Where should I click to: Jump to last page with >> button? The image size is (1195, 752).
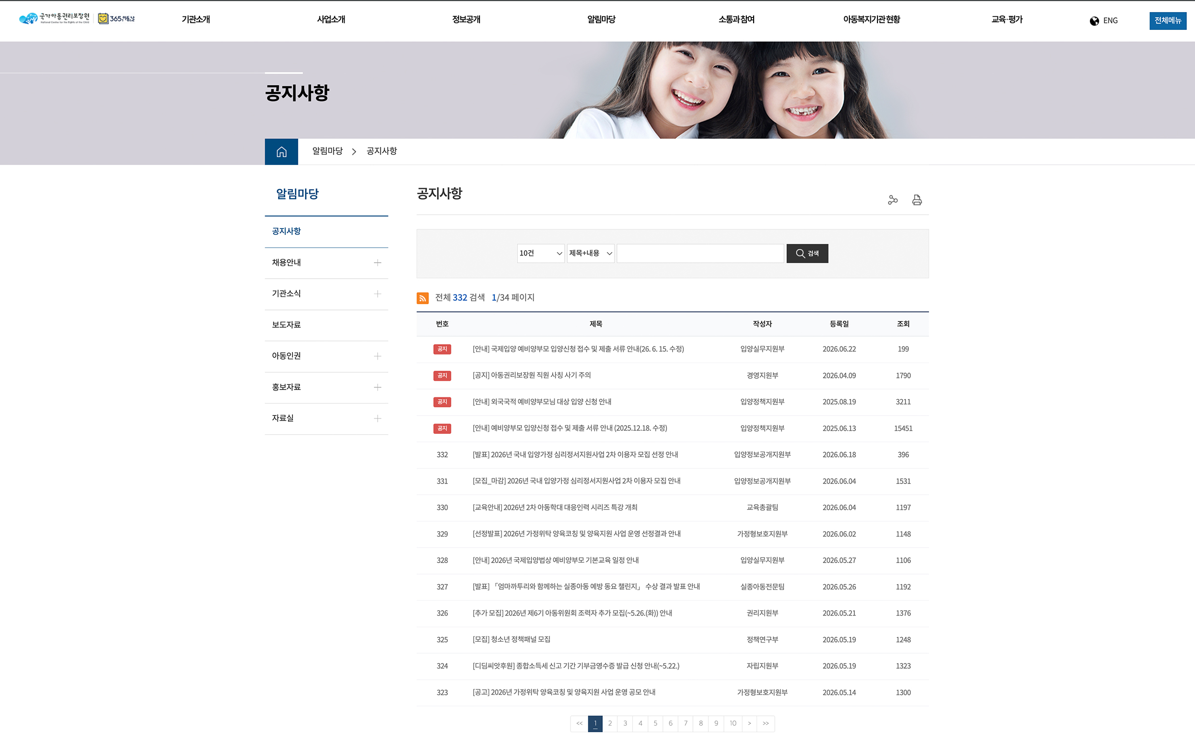[766, 724]
